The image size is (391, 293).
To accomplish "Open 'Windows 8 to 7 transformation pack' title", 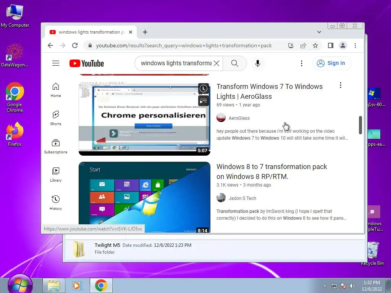I will 271,171.
